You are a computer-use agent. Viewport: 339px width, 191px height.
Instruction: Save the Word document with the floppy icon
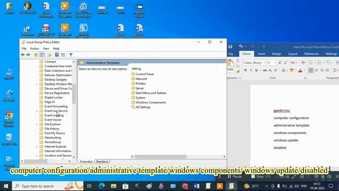tap(230, 46)
